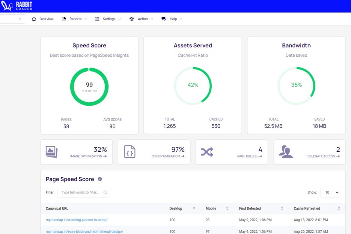
Task: Open the wedding-planner-in-patna page link
Action: pos(77,220)
